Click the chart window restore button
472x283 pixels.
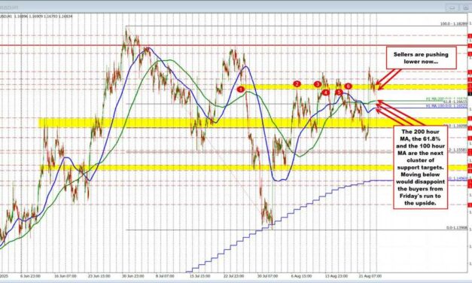coord(465,8)
